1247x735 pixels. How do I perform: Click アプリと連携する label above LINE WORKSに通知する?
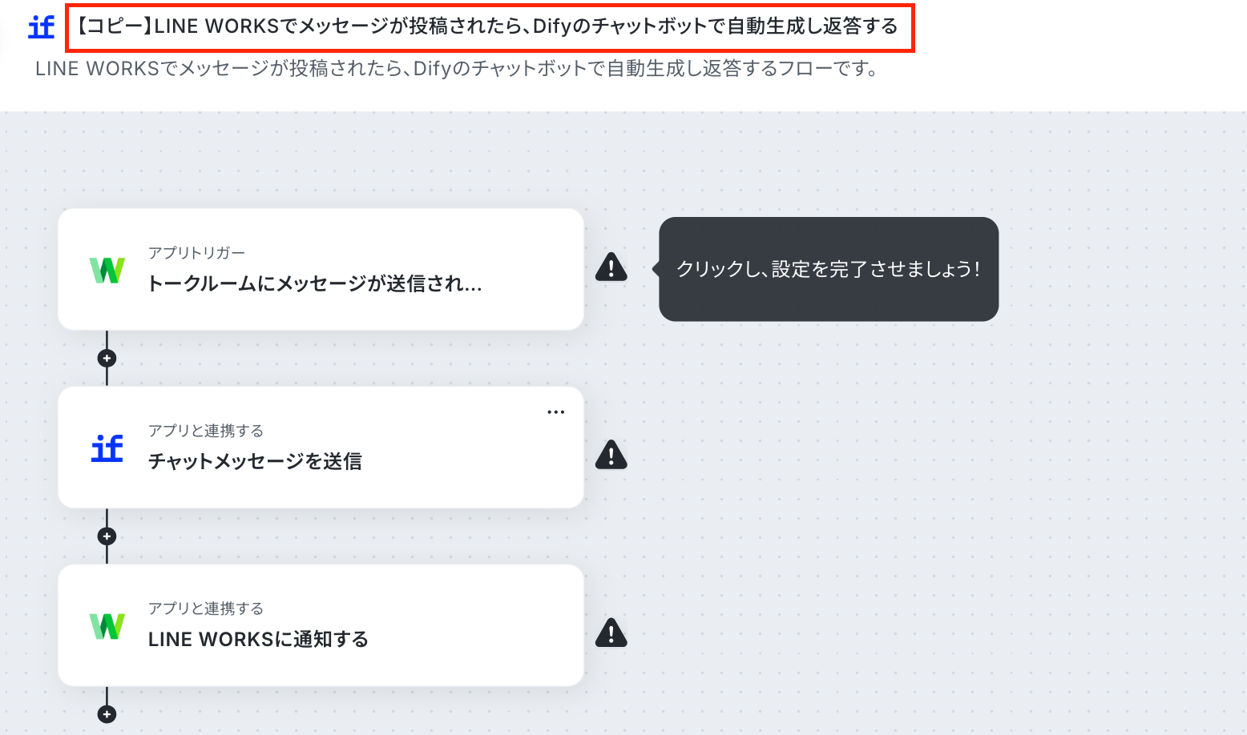click(206, 608)
